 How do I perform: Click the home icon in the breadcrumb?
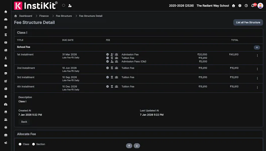[x=16, y=16]
